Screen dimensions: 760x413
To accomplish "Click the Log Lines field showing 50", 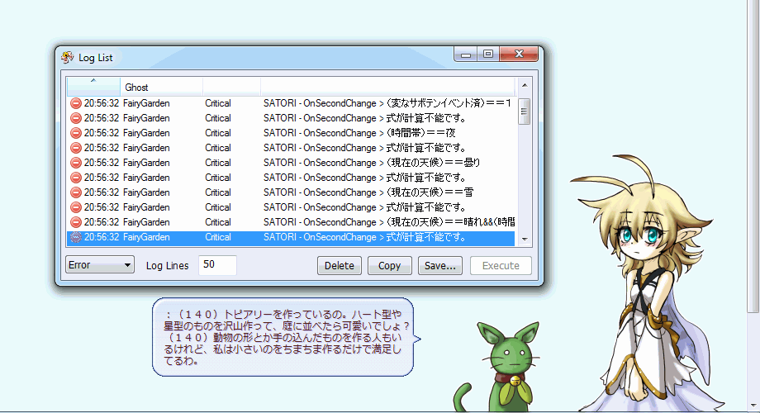I will [x=217, y=265].
